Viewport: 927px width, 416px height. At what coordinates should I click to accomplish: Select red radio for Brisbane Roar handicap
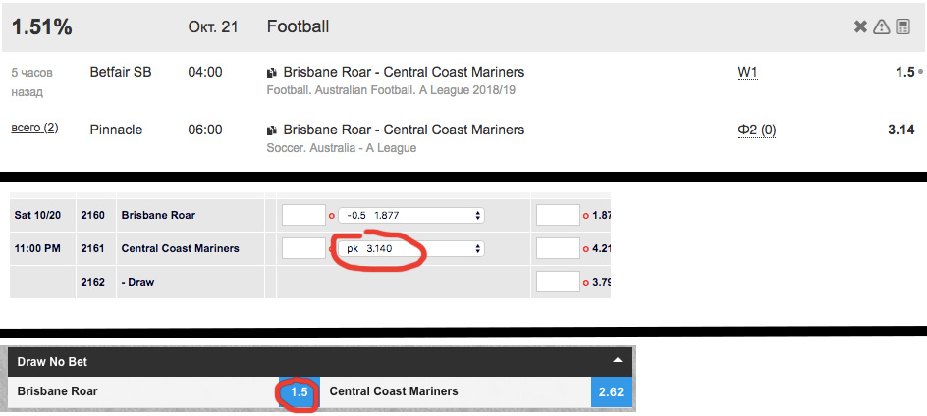pos(332,216)
